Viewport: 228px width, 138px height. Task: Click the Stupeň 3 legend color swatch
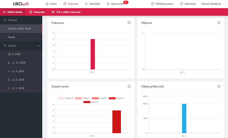[112, 98]
